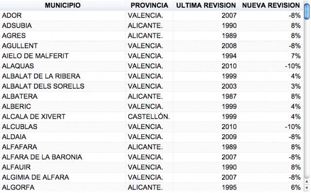
Task: Click the blue scrollbar thumb
Action: point(307,11)
